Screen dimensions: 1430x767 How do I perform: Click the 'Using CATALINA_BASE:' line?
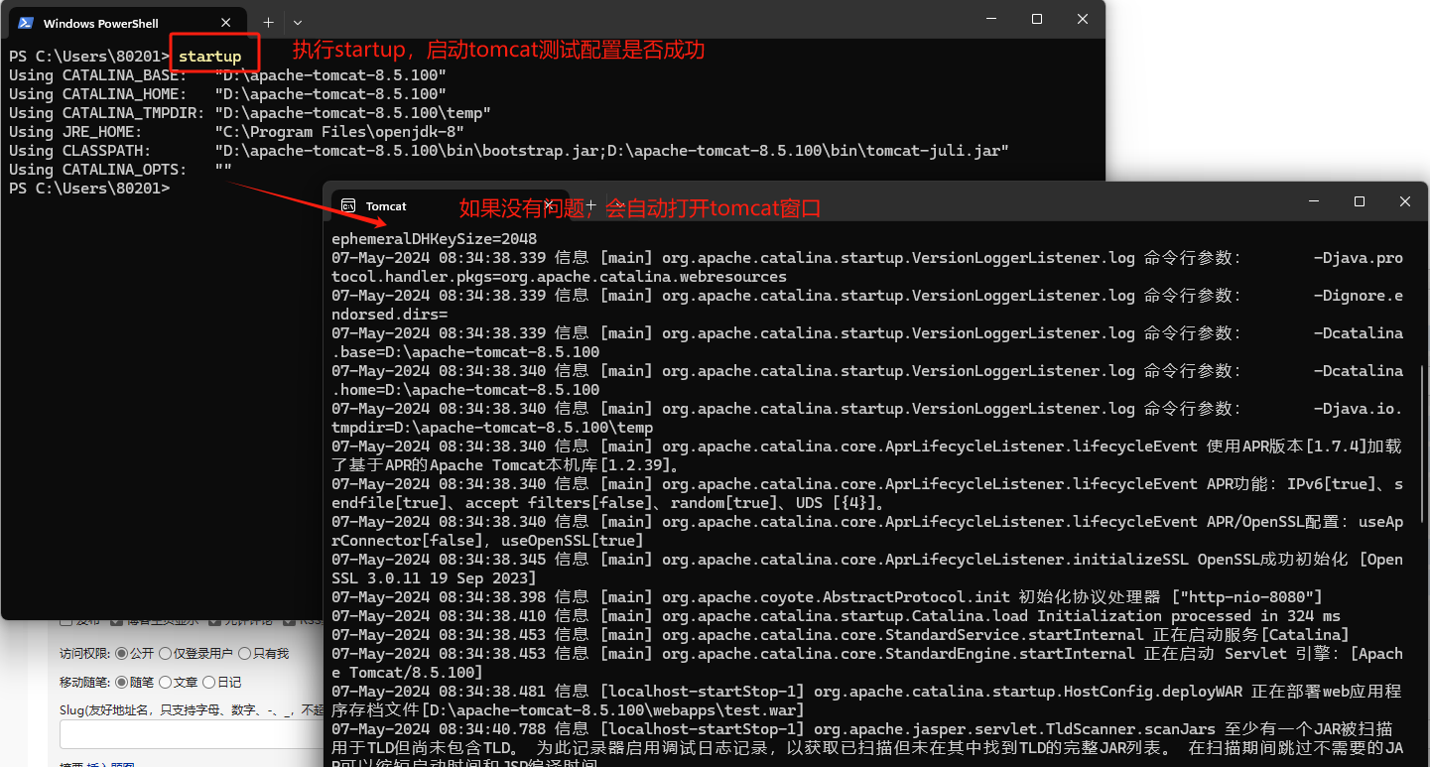(x=227, y=75)
